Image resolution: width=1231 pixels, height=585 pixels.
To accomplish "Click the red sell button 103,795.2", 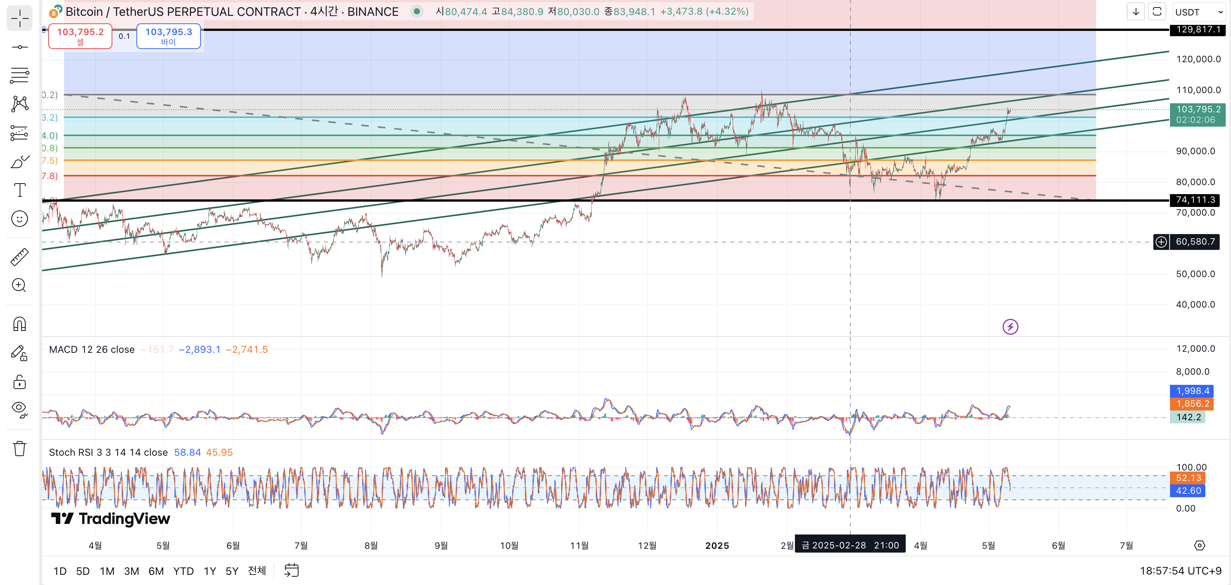I will (80, 36).
